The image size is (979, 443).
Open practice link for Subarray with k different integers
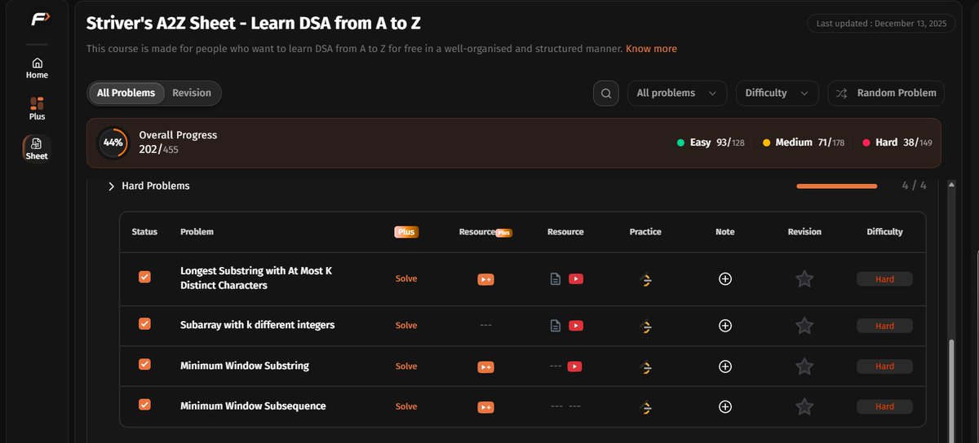point(645,326)
